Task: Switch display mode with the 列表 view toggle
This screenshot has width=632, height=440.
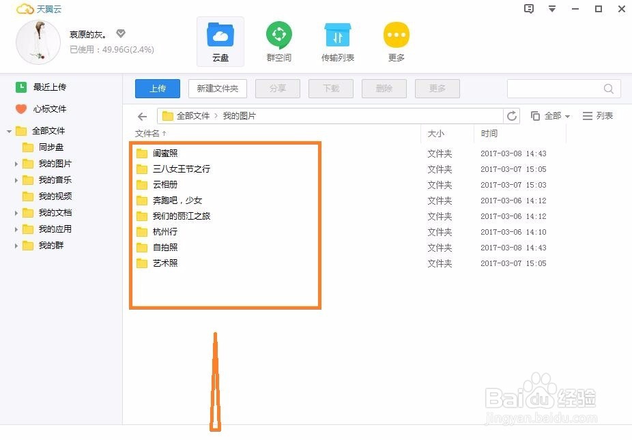Action: (x=597, y=116)
